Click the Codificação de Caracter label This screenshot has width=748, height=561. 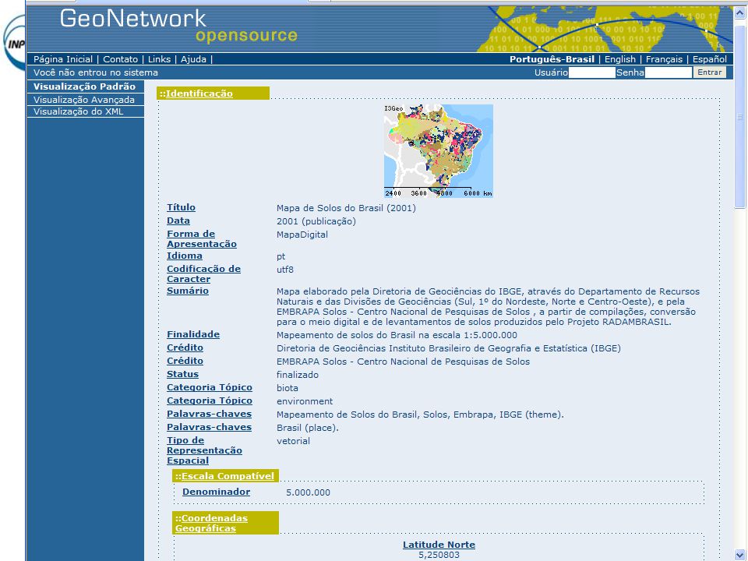tap(203, 273)
